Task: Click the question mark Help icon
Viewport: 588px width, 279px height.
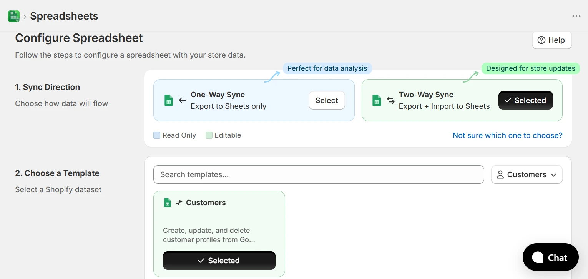Action: pos(541,40)
